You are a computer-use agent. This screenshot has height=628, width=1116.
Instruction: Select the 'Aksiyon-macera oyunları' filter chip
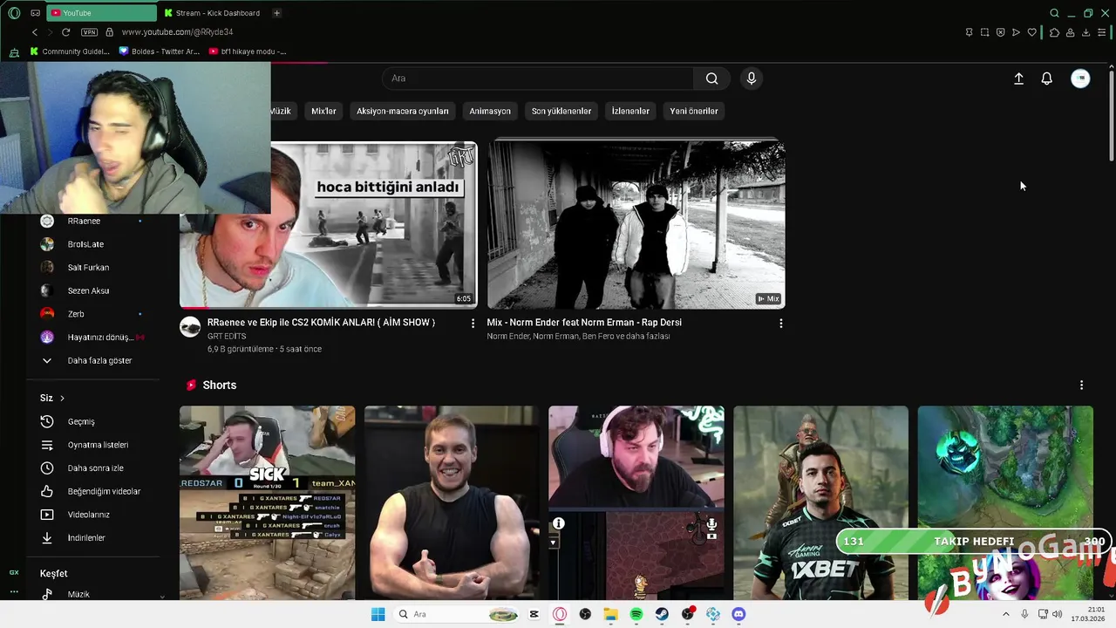pyautogui.click(x=402, y=111)
